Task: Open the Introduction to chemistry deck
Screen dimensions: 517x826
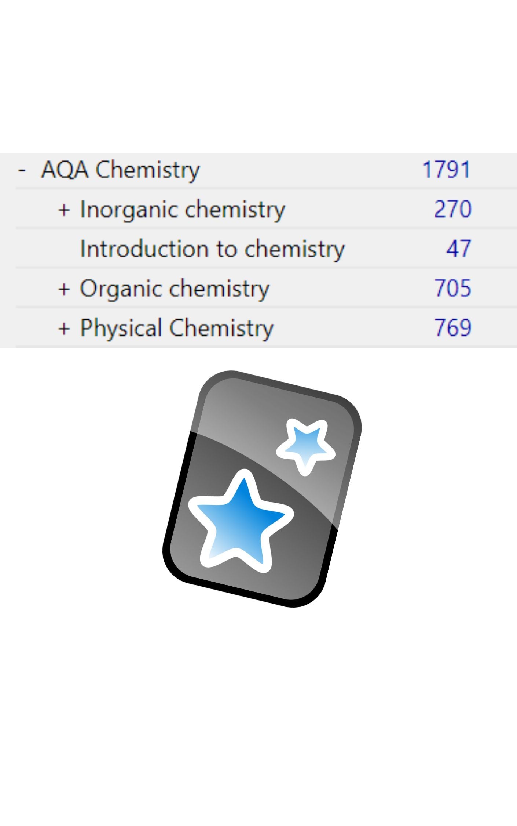Action: coord(212,249)
